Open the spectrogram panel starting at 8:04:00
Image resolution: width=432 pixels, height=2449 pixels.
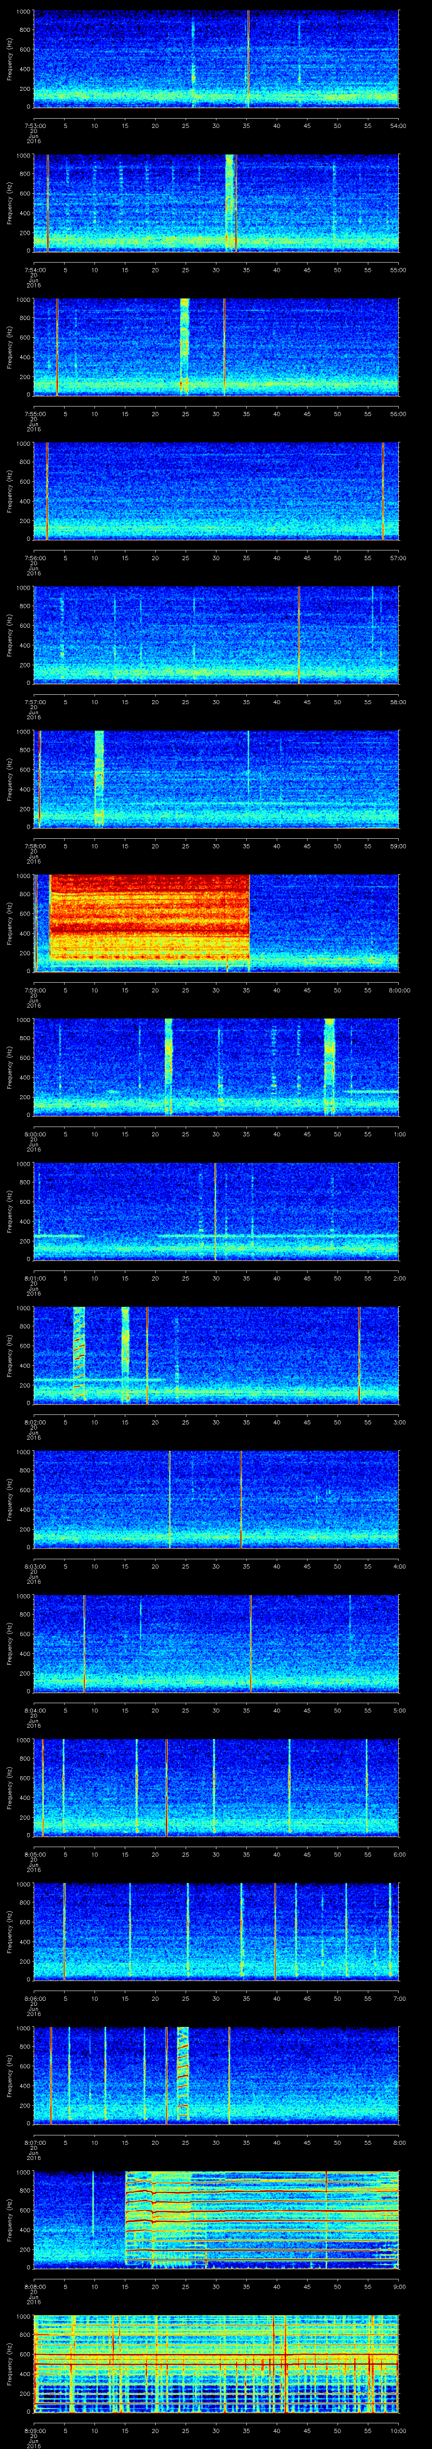(x=216, y=1643)
